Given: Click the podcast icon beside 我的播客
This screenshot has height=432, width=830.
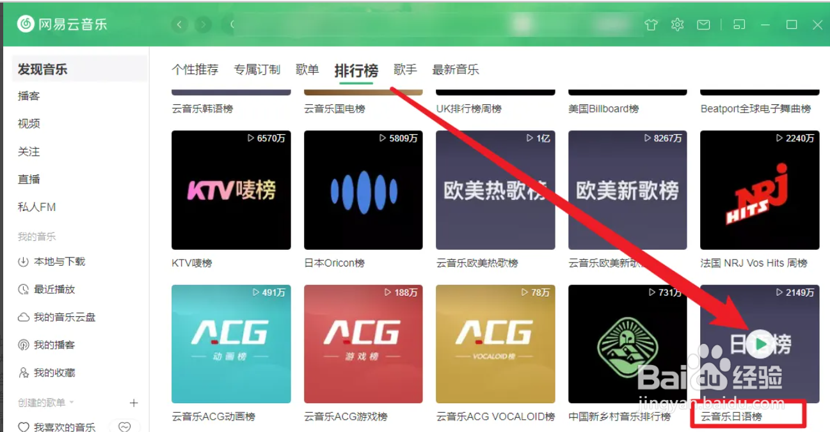Looking at the screenshot, I should (x=24, y=345).
